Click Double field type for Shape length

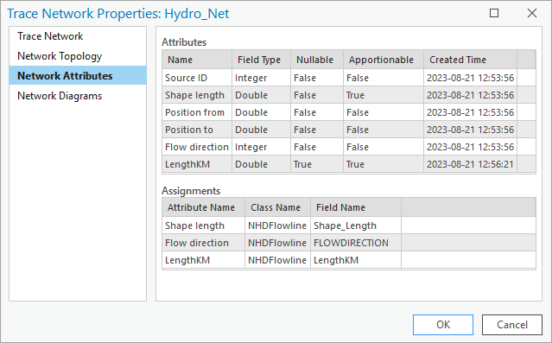coord(261,95)
